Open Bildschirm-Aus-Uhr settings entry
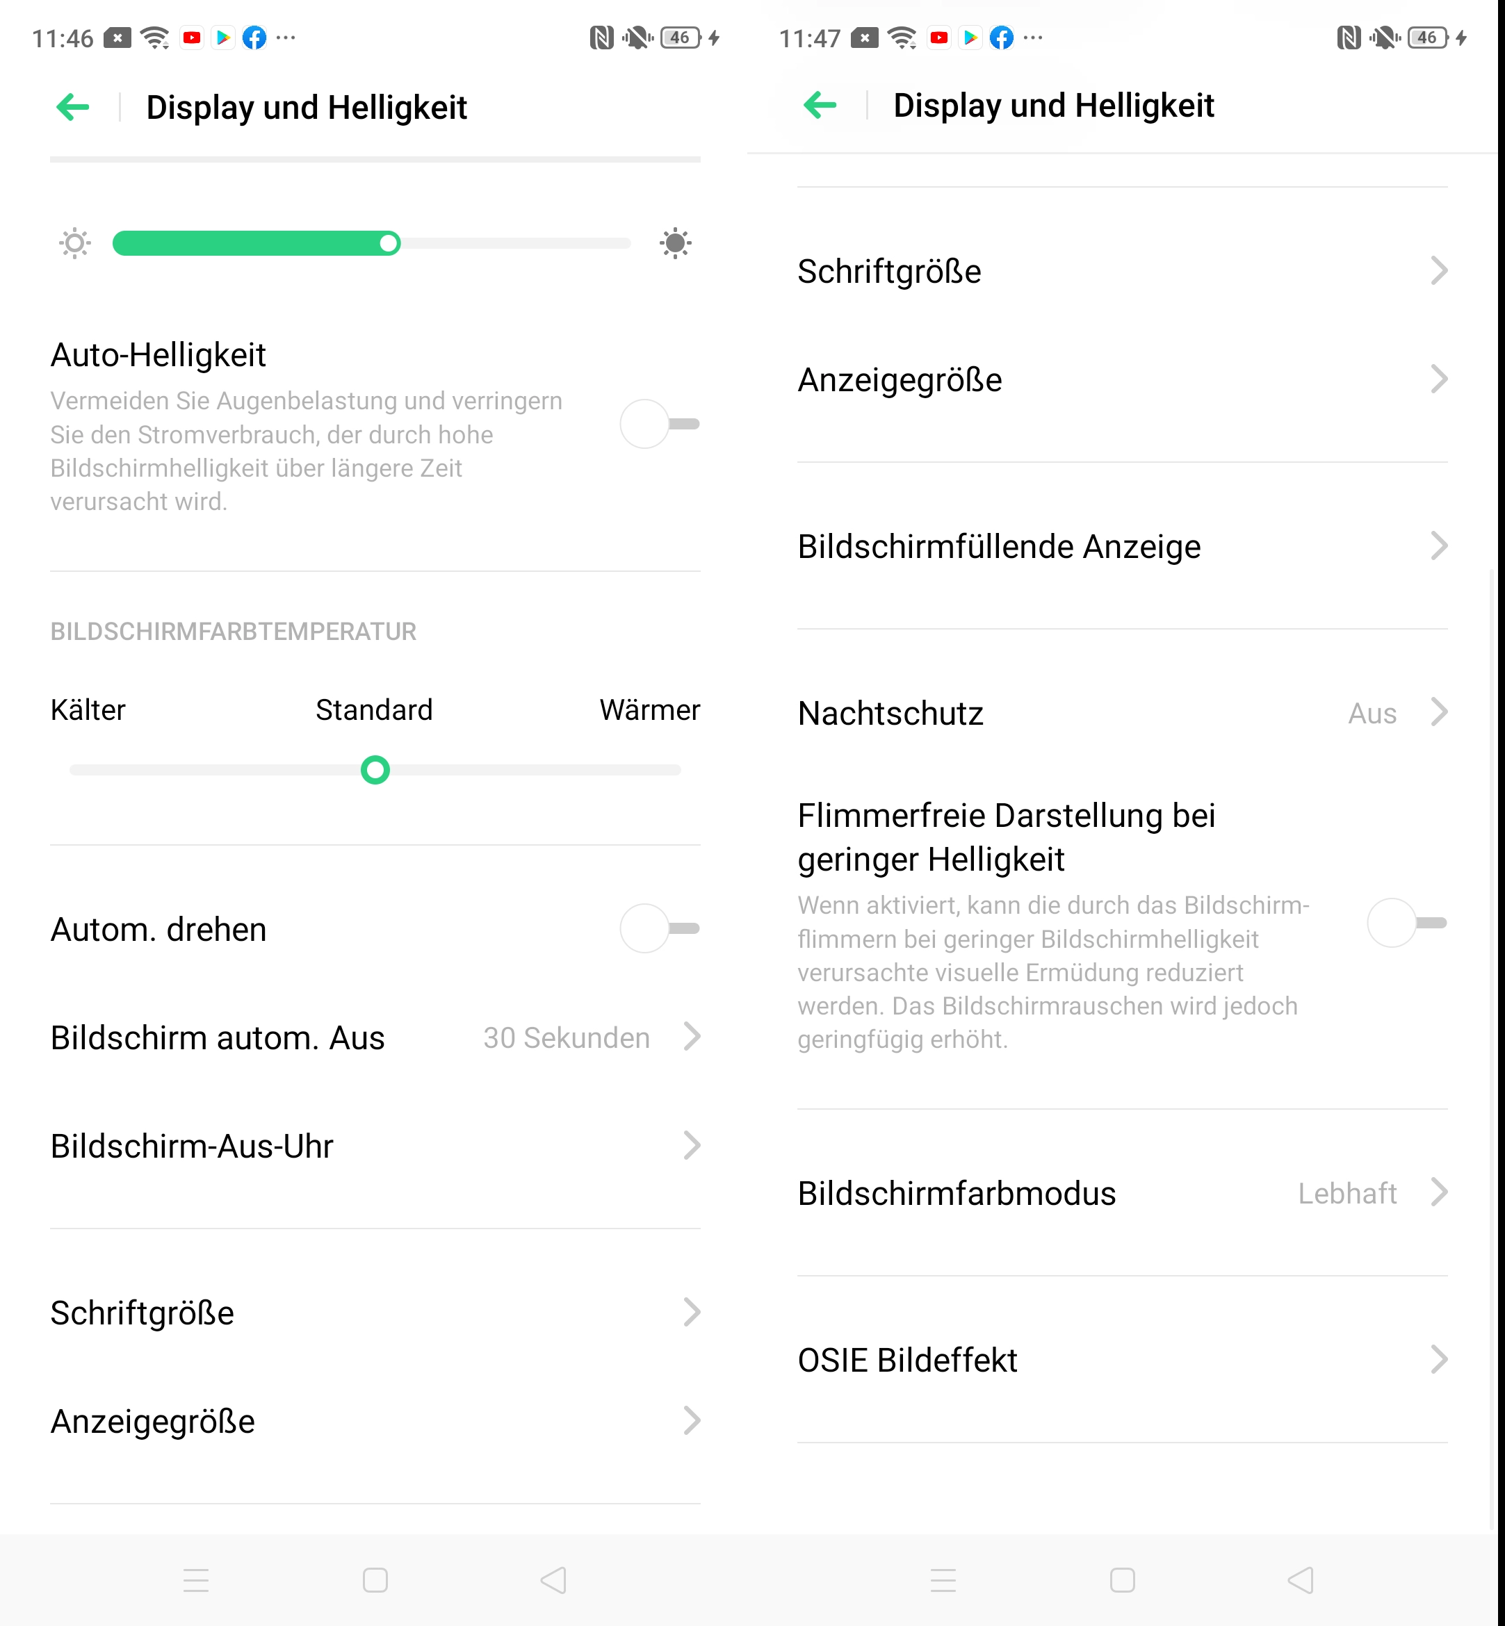This screenshot has width=1505, height=1626. click(375, 1146)
